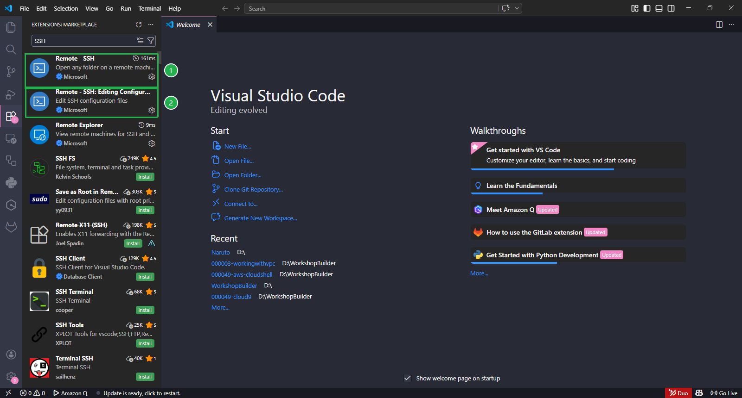Viewport: 742px width, 398px height.
Task: Click Go Live in status bar
Action: [724, 393]
